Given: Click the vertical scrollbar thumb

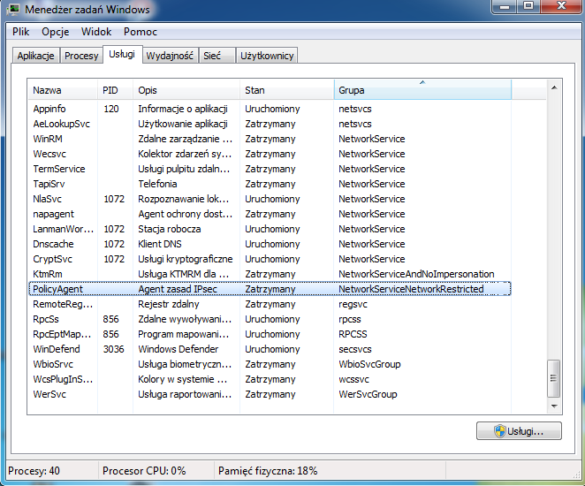Looking at the screenshot, I should pos(554,378).
